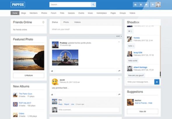
Task: Click the 'What's on your mind?' field
Action: tap(85, 29)
